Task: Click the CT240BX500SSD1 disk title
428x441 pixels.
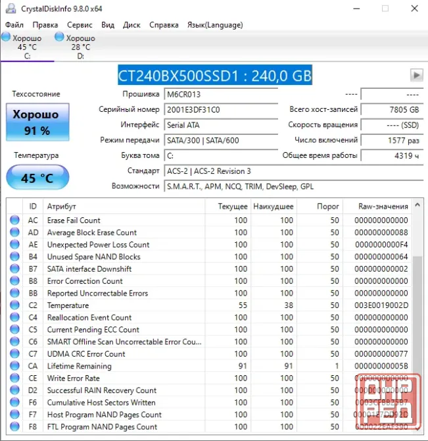Action: click(215, 76)
